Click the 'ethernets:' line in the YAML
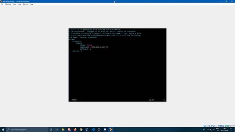 click(x=77, y=41)
